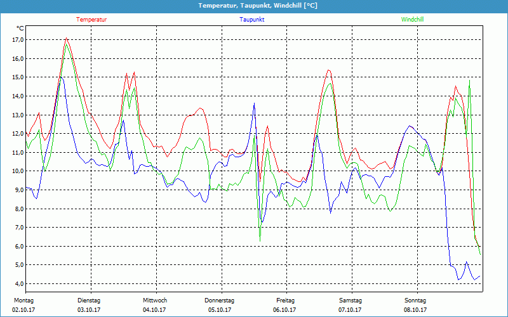508x317 pixels.
Task: Click the 8,0 y-axis value
Action: tap(20, 209)
